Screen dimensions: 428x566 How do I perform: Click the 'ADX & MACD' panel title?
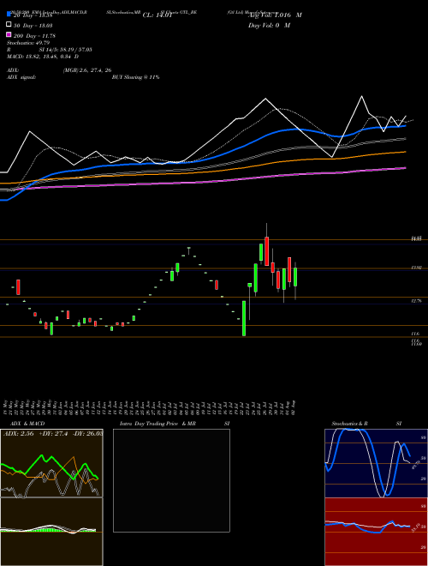click(27, 424)
